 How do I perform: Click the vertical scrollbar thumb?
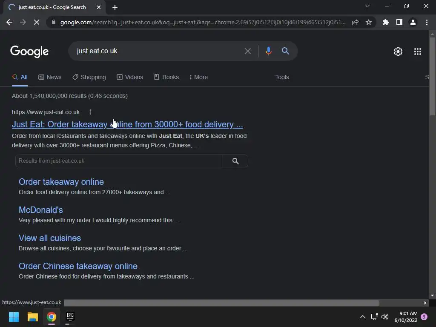(432, 77)
